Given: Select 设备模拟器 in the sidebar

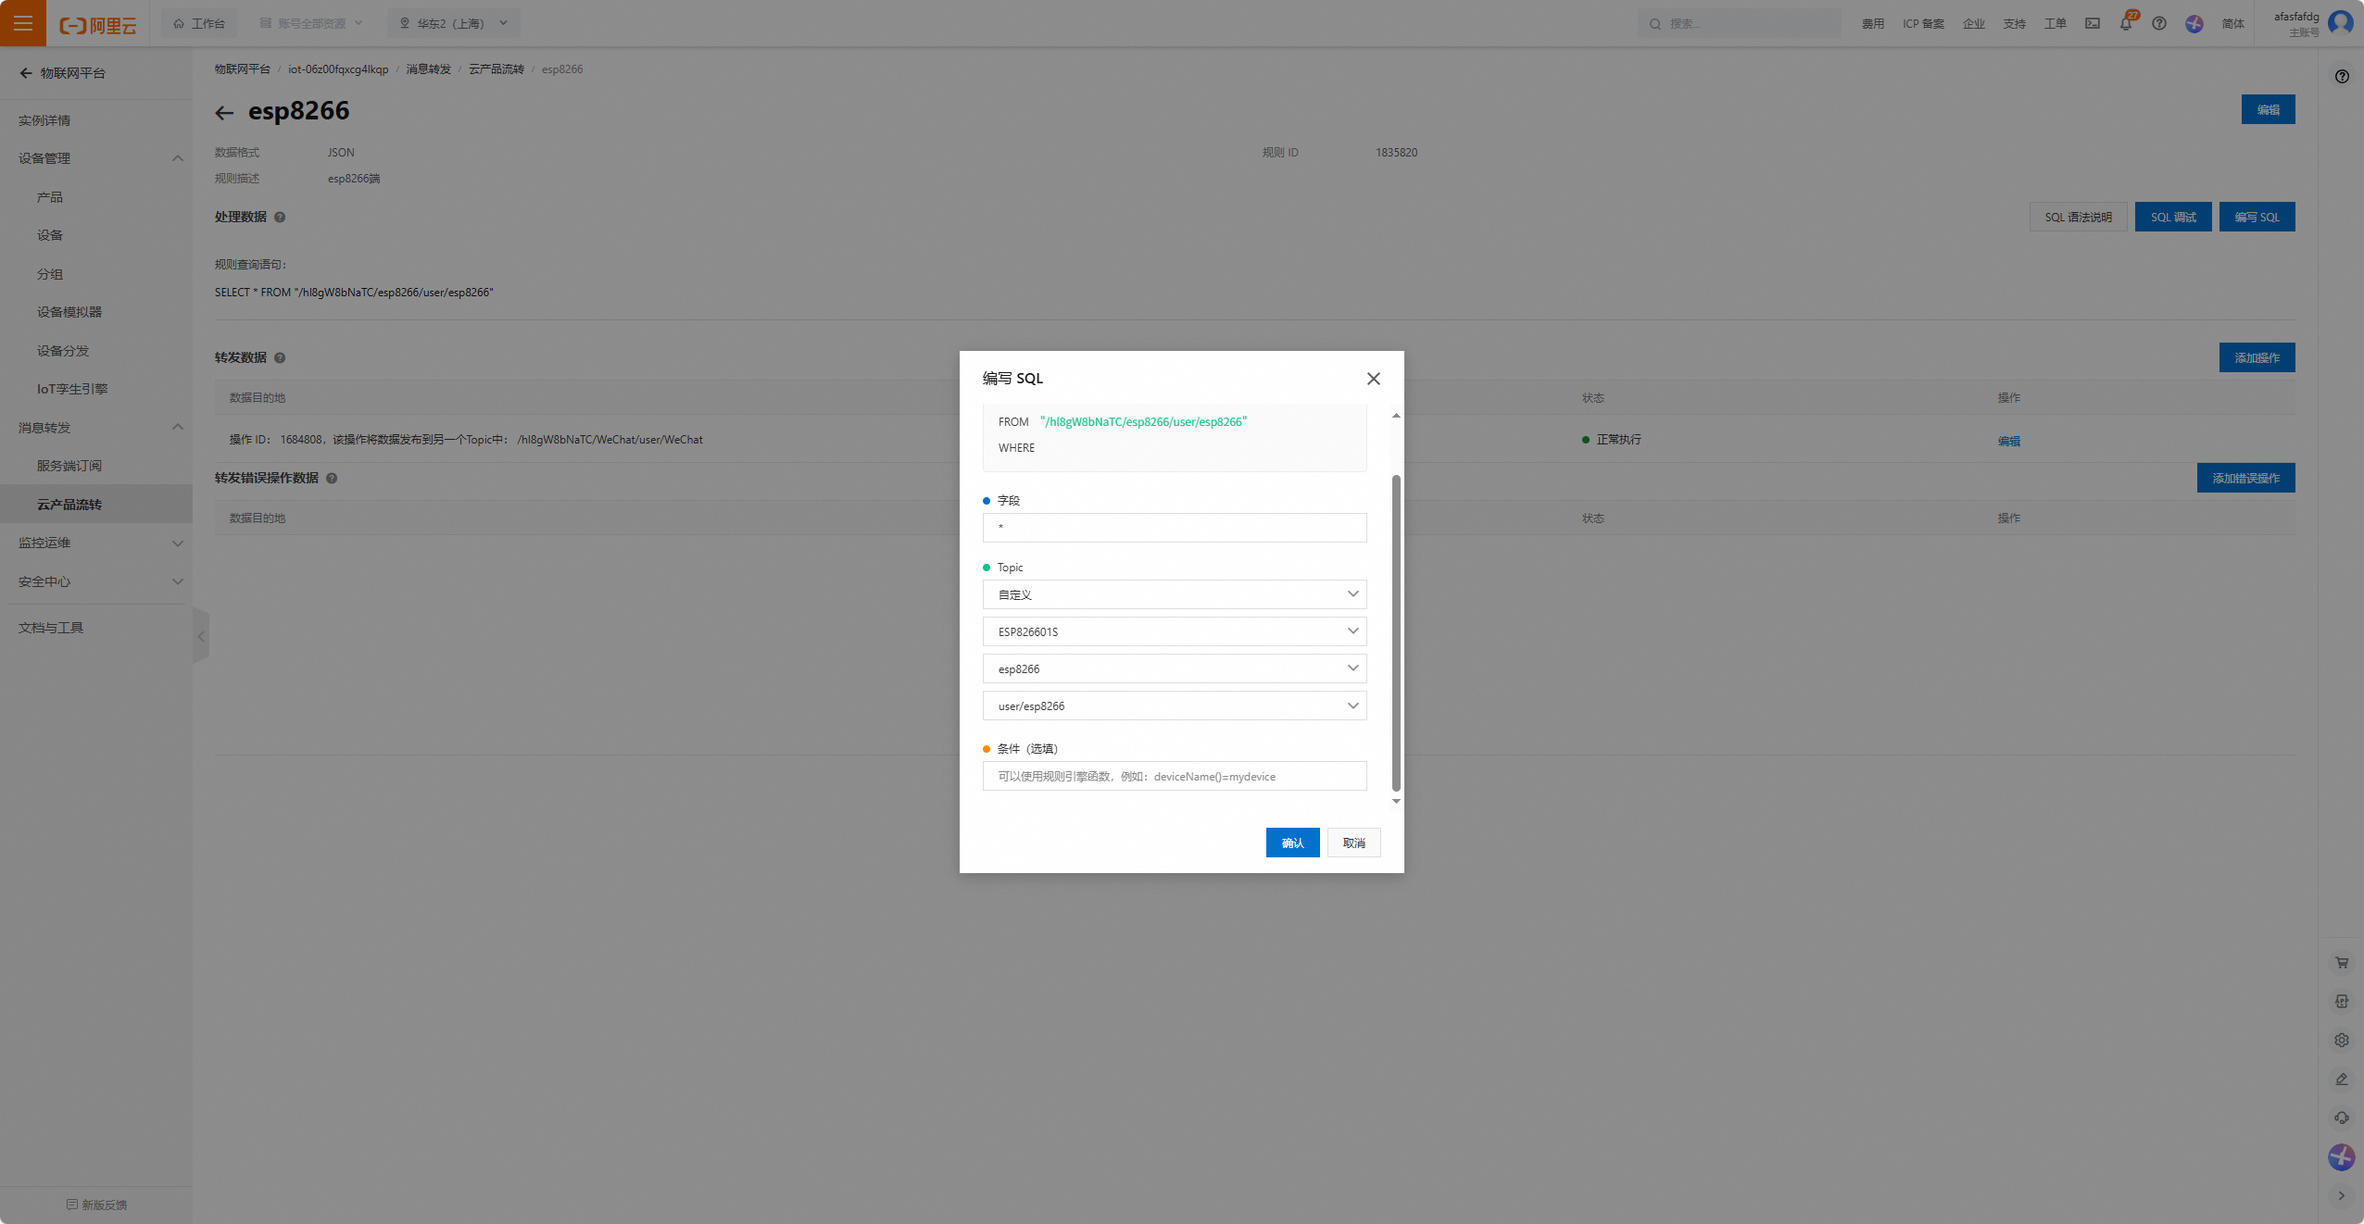Looking at the screenshot, I should point(69,312).
